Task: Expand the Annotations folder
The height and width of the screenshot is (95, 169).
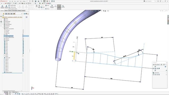Action: (3, 23)
